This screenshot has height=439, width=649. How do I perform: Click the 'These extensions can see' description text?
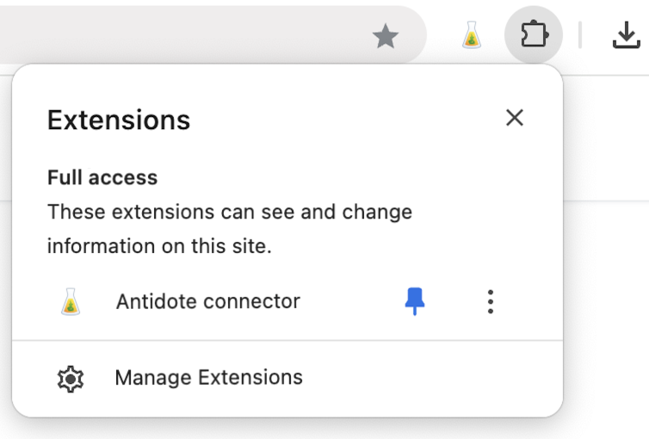pyautogui.click(x=229, y=212)
